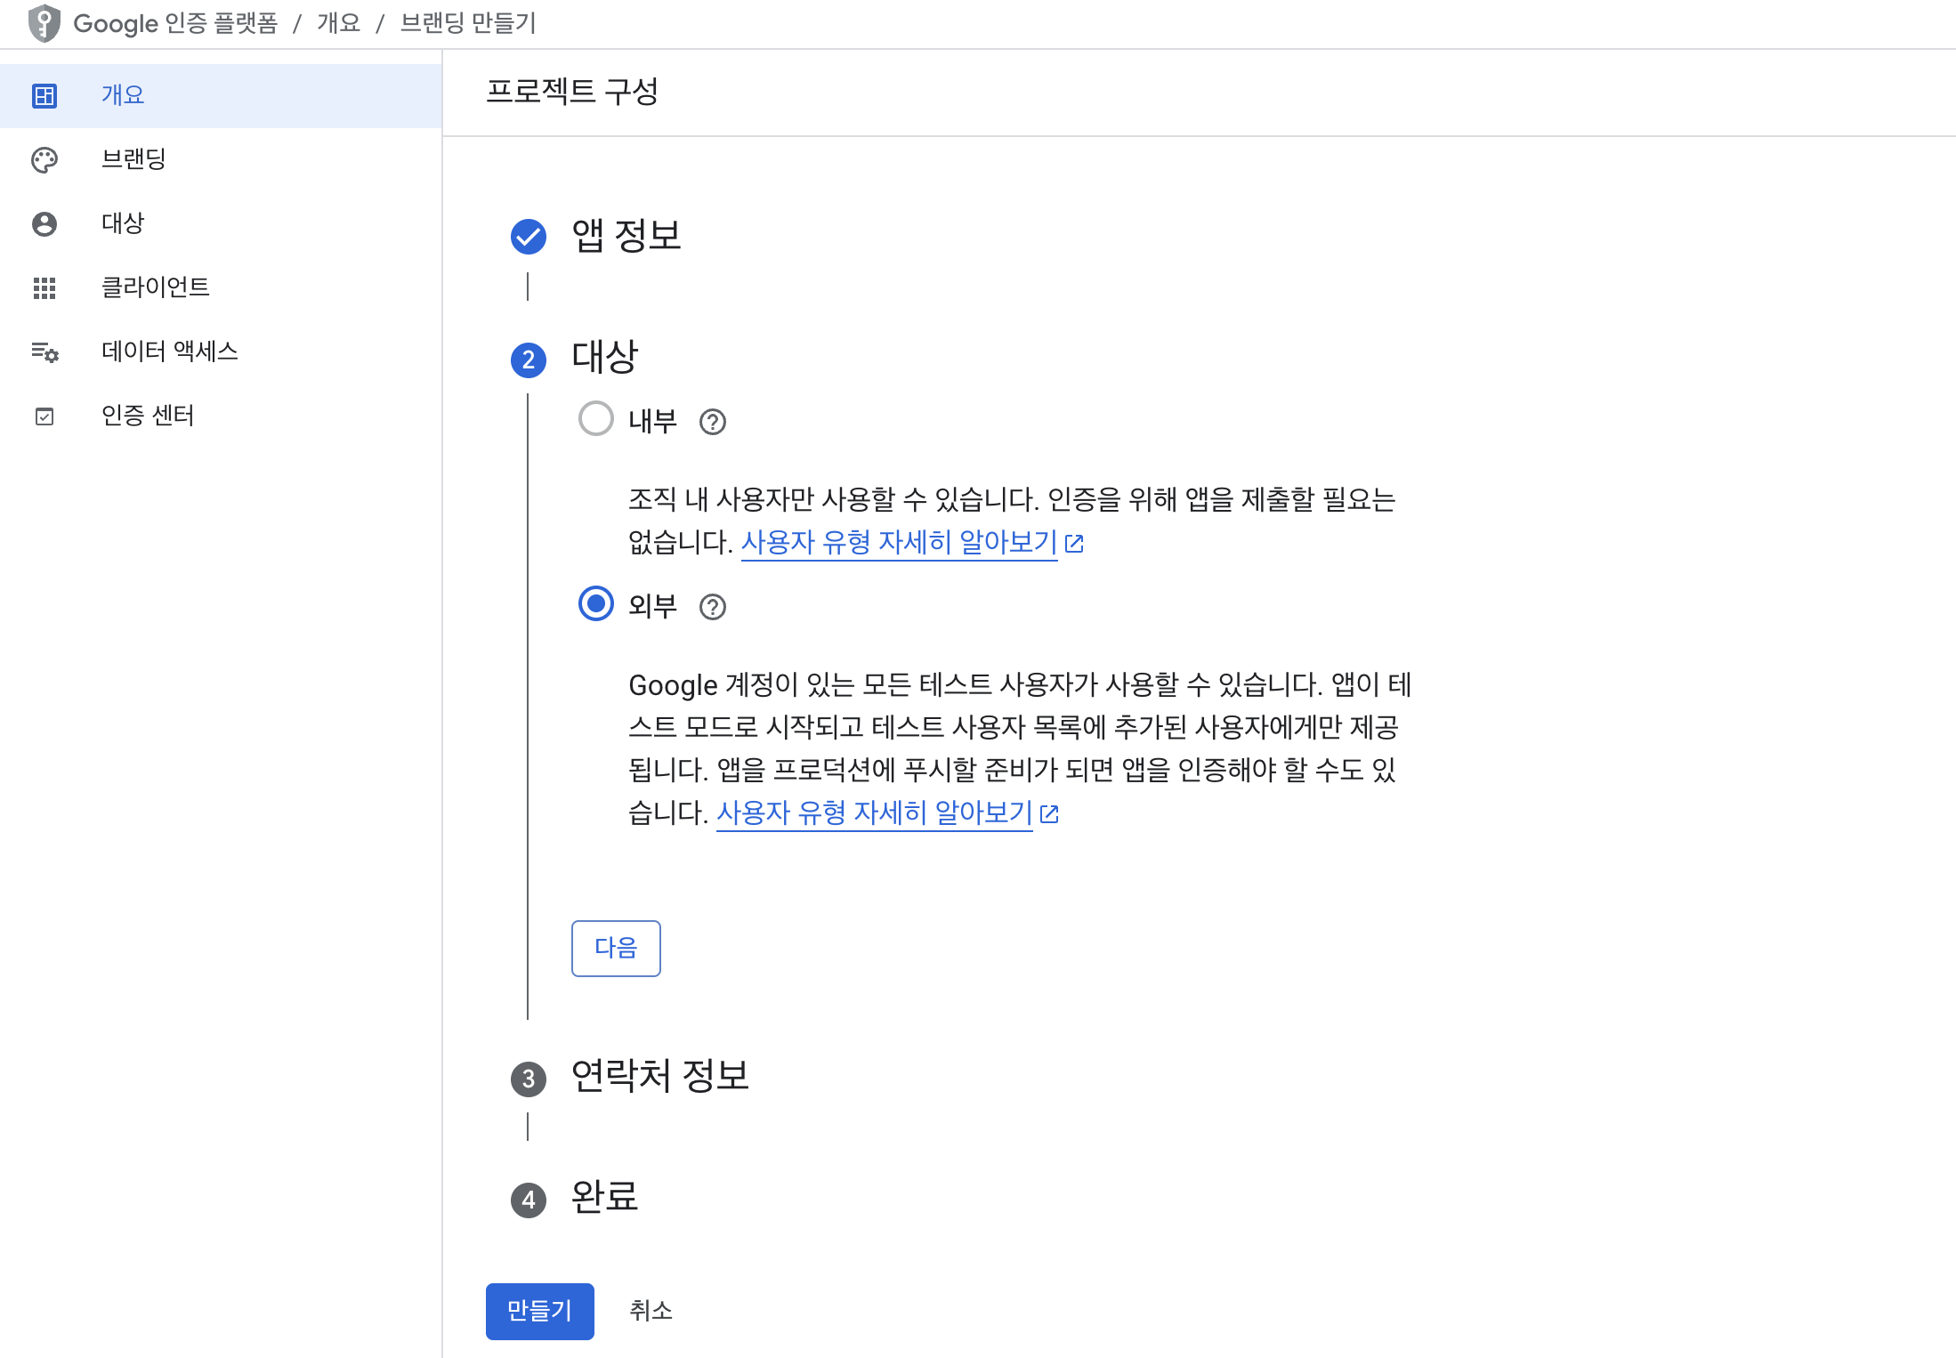Click the 인증 센터 checkbox icon
Image resolution: width=1956 pixels, height=1358 pixels.
[x=44, y=416]
